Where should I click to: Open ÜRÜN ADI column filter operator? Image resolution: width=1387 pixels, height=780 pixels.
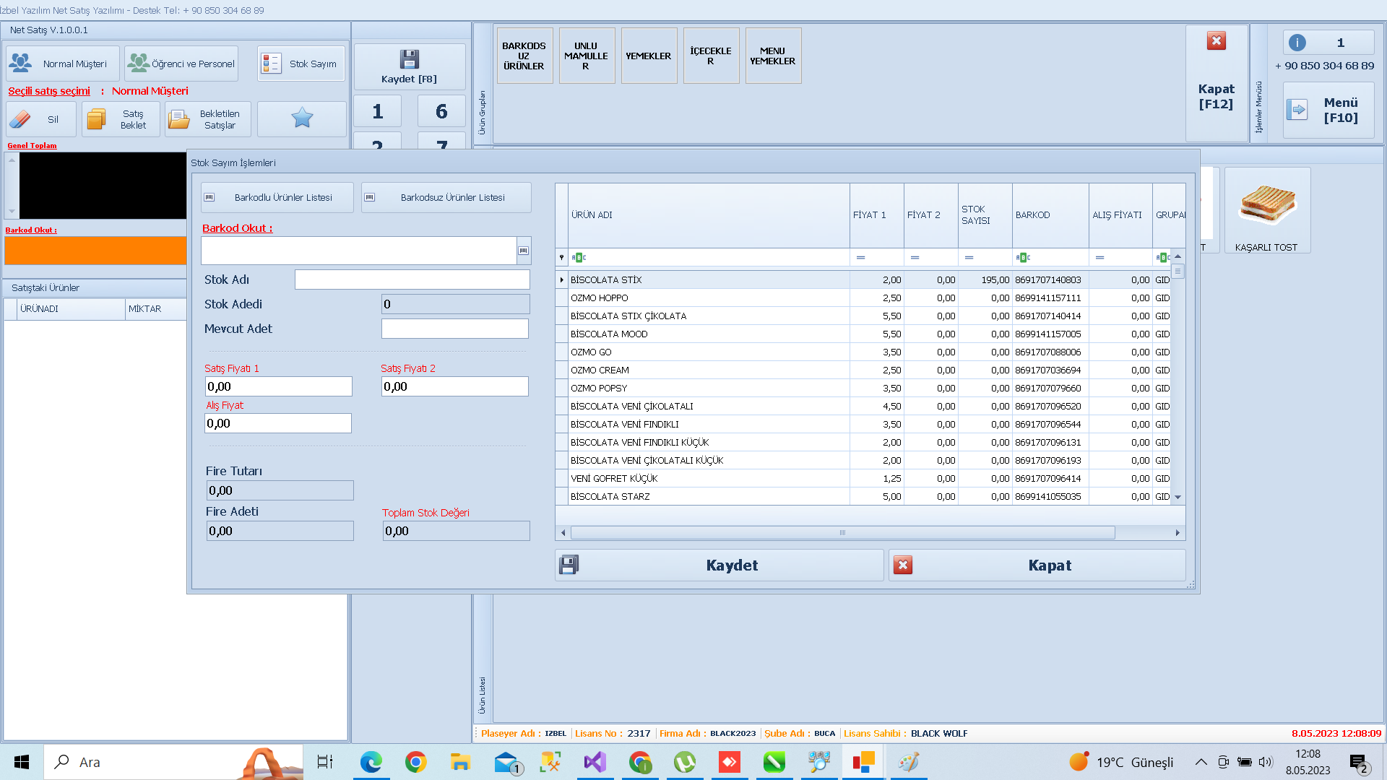(x=579, y=258)
